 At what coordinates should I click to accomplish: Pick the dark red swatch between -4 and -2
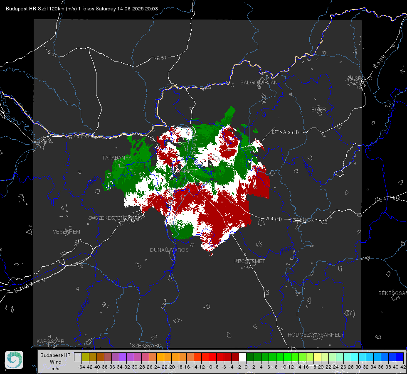coord(235,357)
